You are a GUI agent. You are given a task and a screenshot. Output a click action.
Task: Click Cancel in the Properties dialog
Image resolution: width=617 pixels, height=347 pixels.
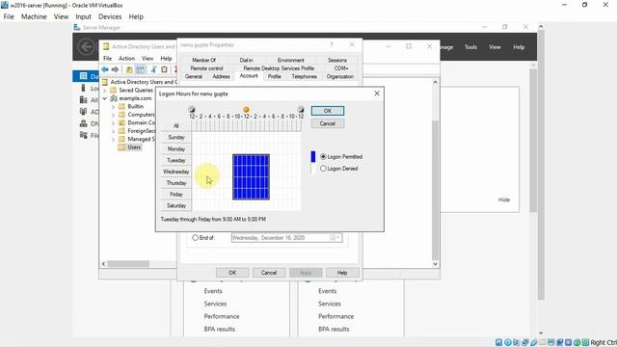pyautogui.click(x=269, y=273)
